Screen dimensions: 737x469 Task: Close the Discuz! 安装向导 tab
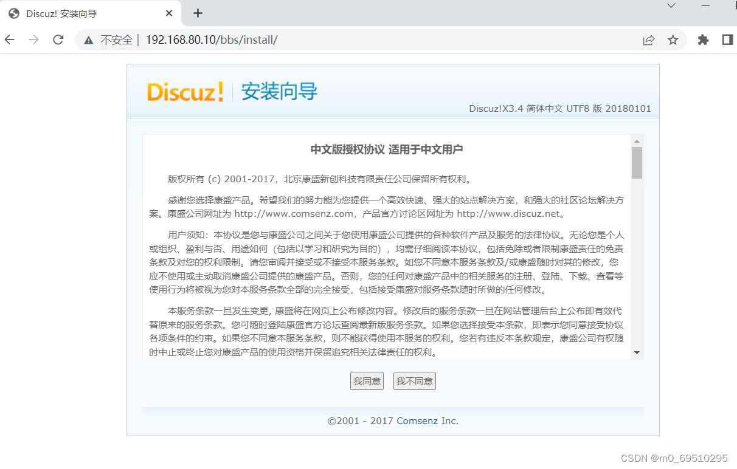pos(169,13)
